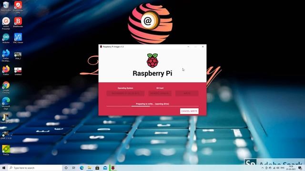
Task: Click the ENG language indicator
Action: 283,168
